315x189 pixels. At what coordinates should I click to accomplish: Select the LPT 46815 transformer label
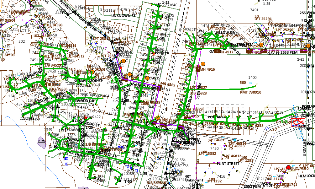[217, 140]
